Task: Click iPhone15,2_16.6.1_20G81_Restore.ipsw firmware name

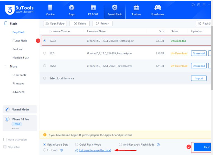Action: tap(110, 66)
